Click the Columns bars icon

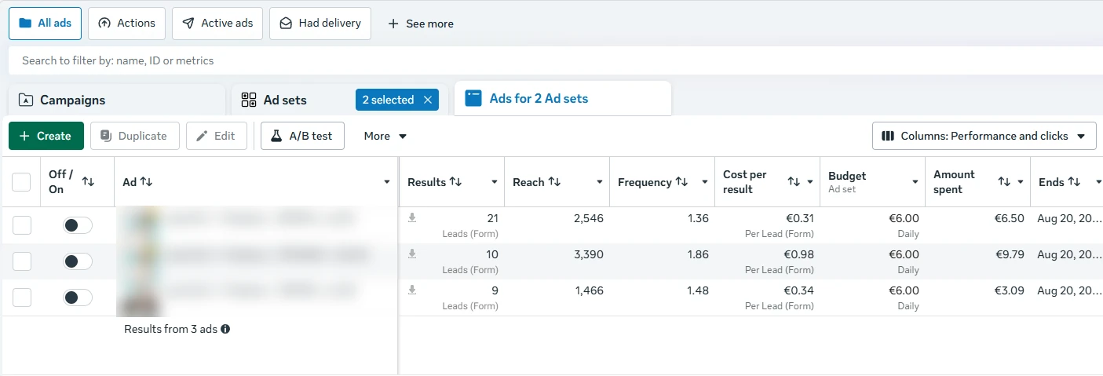888,136
